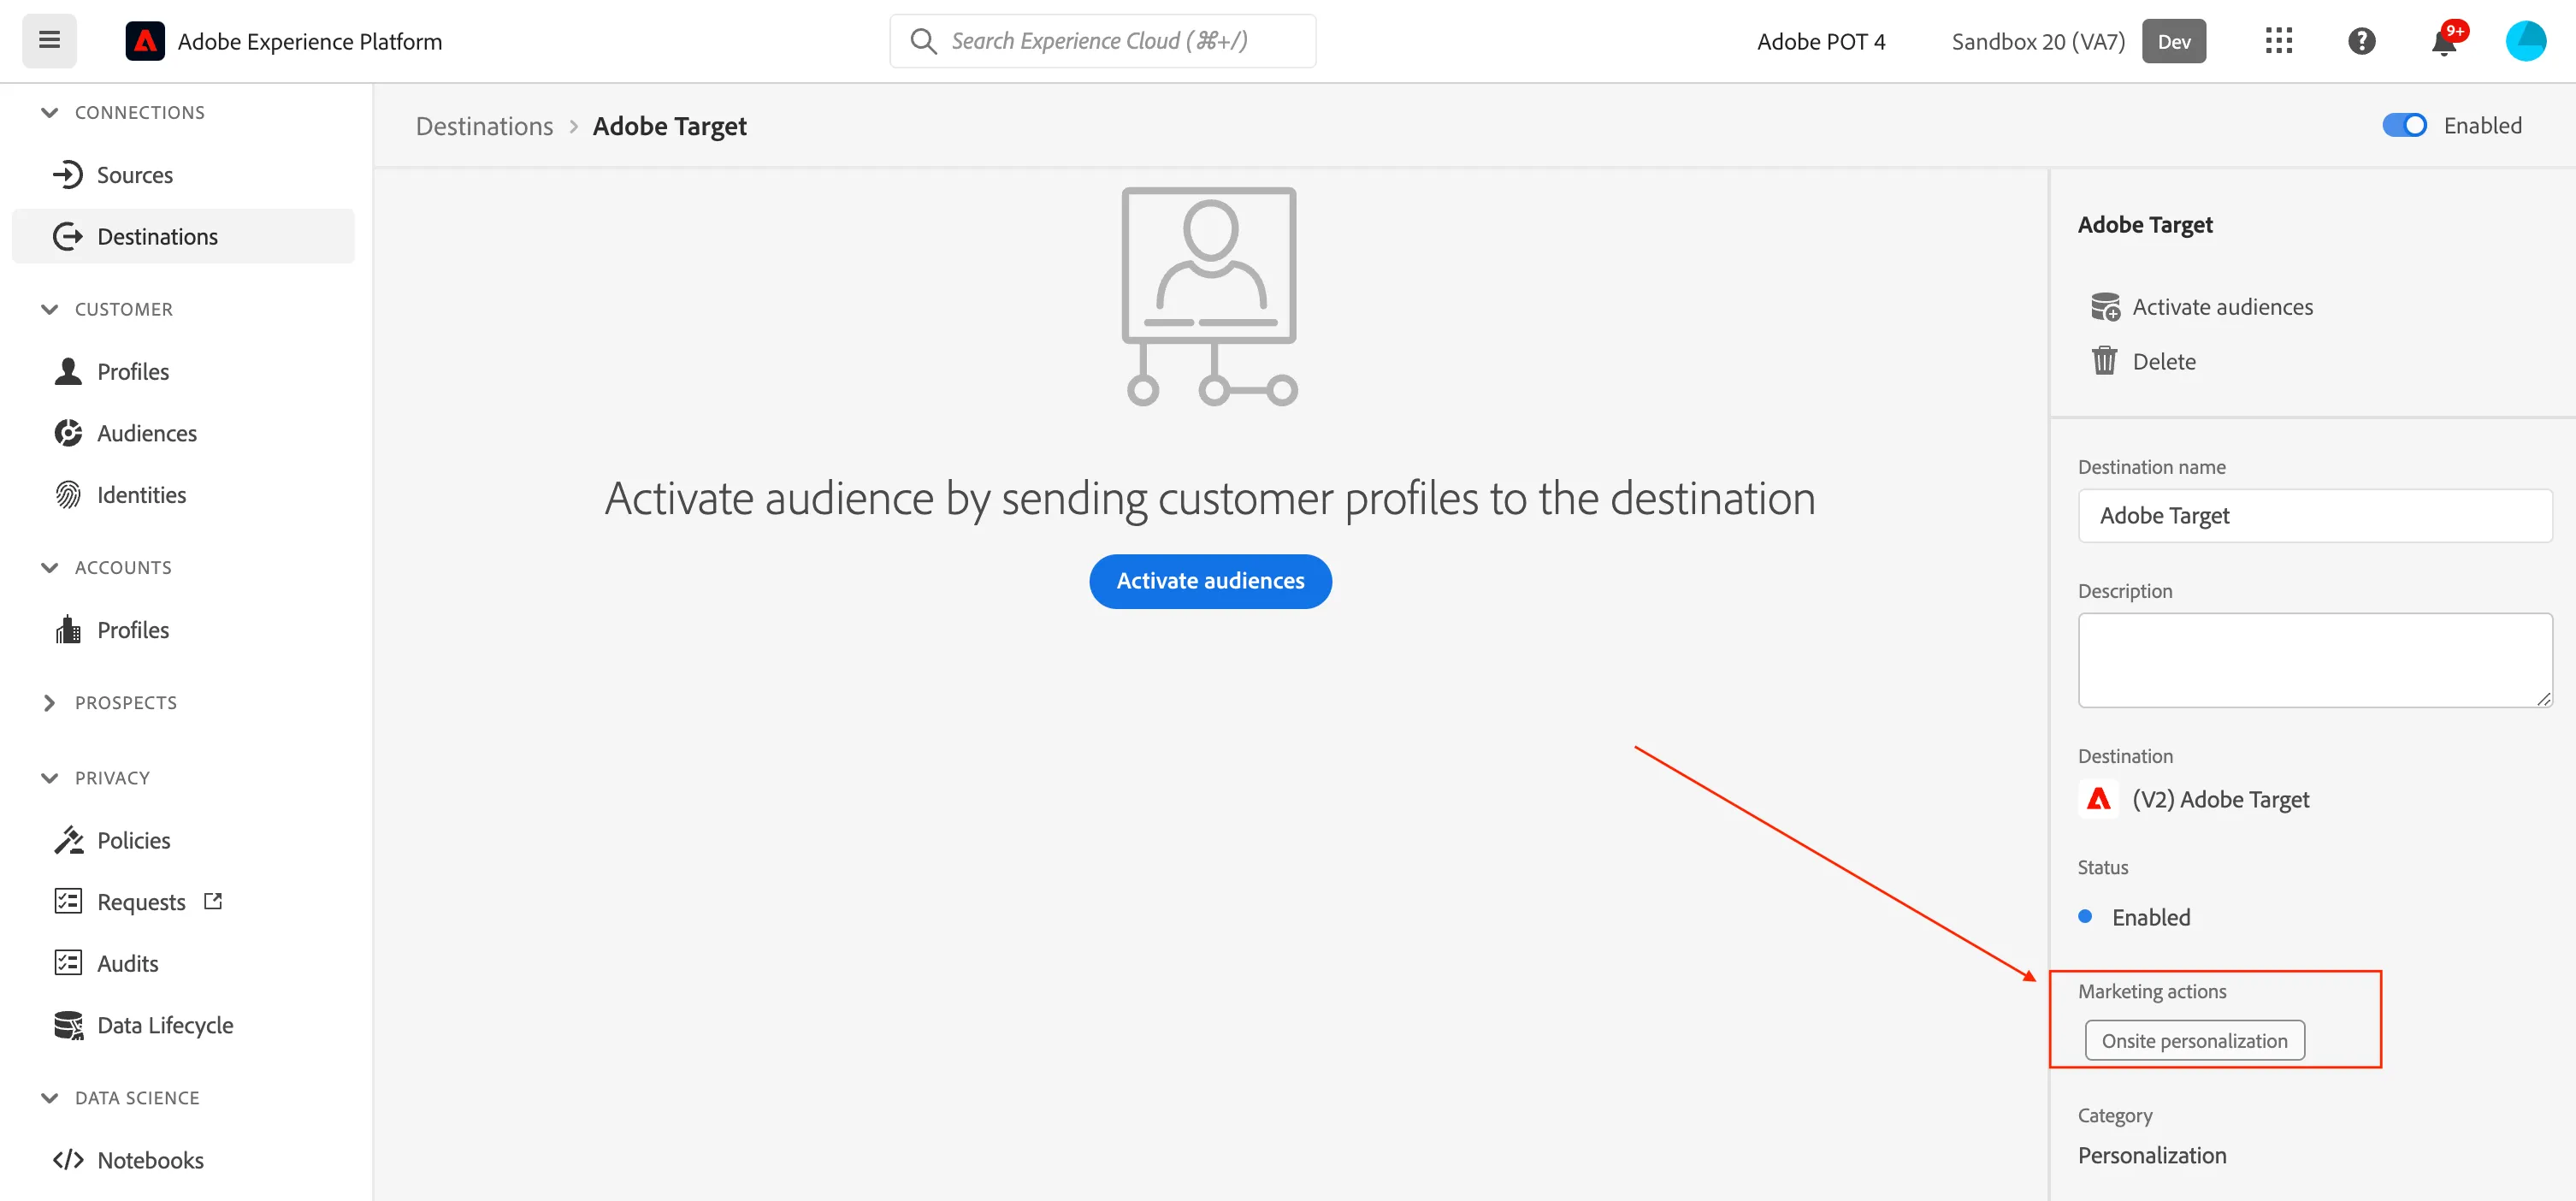Click the blue Activate audiences button
Screen dimensions: 2576x1201
coord(1210,581)
